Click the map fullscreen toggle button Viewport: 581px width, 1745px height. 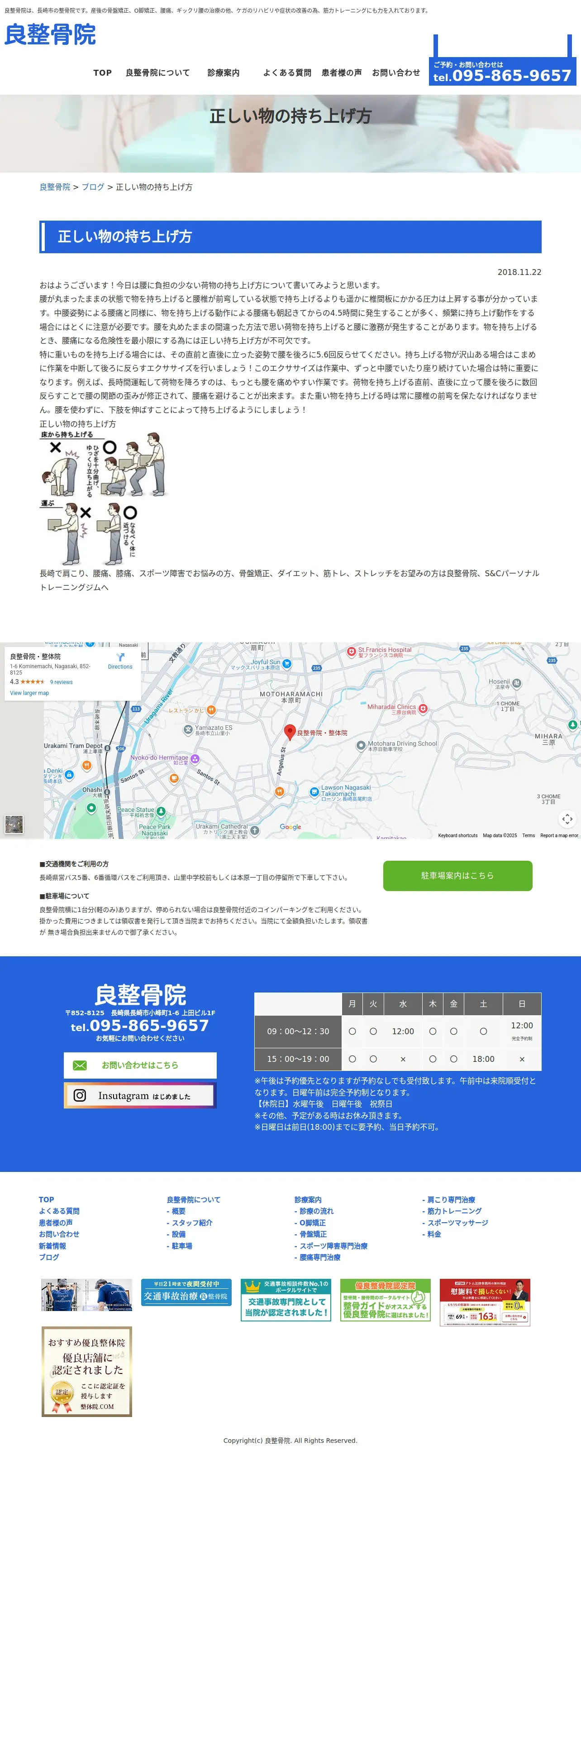(567, 819)
